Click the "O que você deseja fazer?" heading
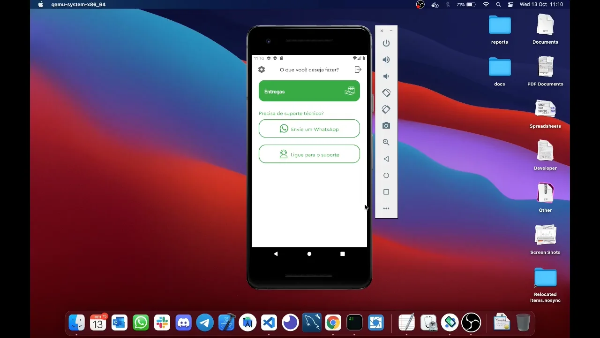Screen dimensions: 600x338 pyautogui.click(x=309, y=69)
